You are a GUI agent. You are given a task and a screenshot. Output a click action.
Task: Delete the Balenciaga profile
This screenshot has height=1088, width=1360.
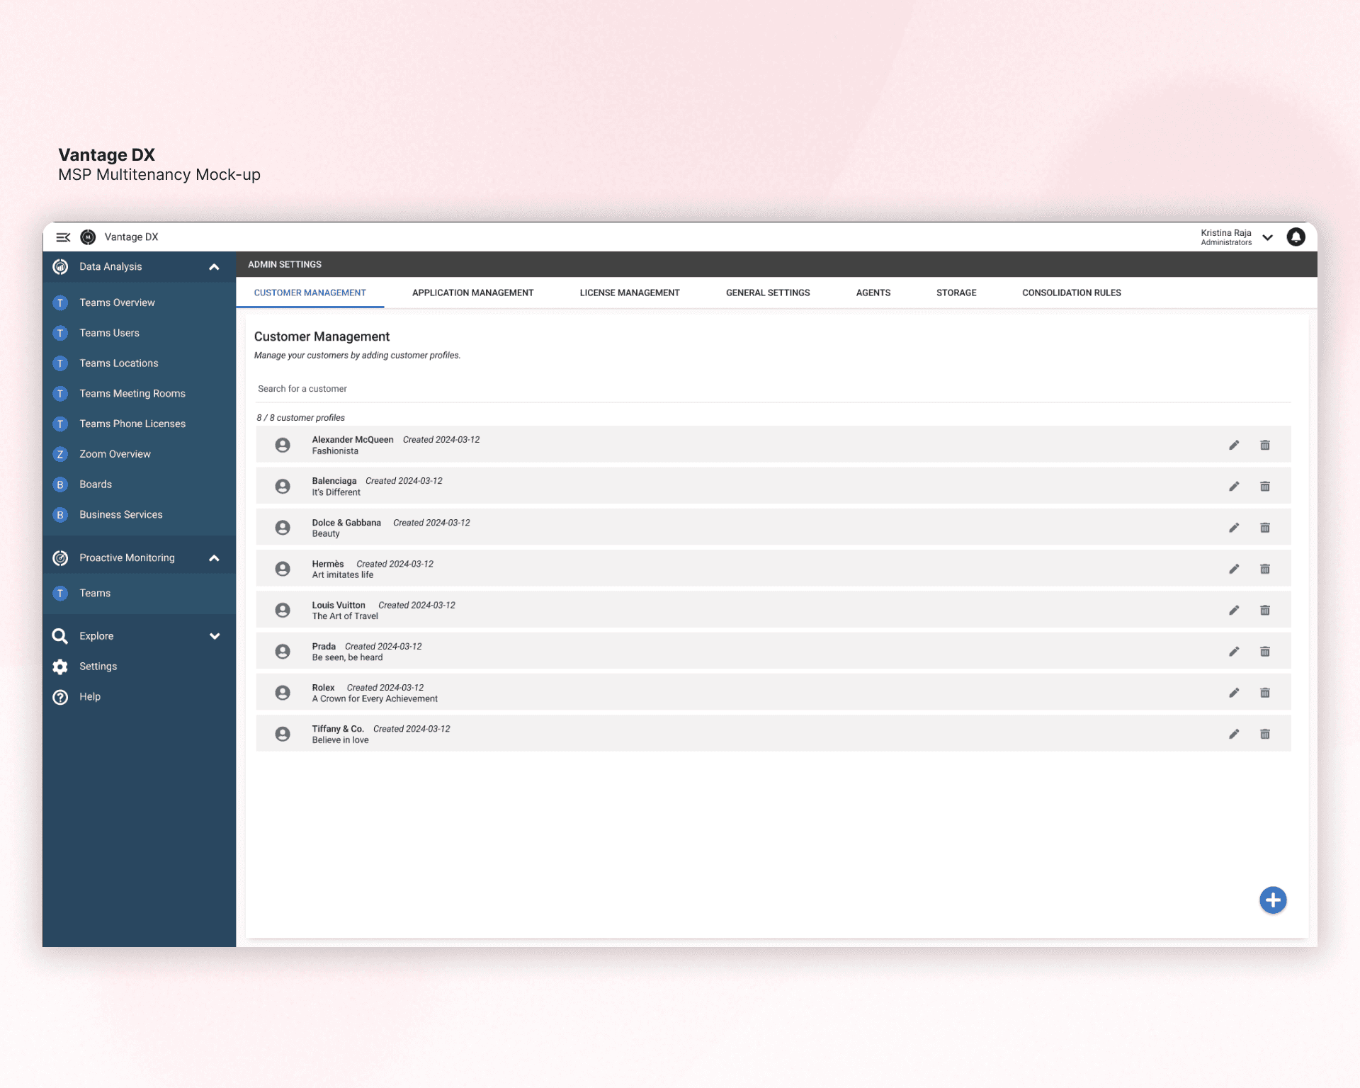1265,486
